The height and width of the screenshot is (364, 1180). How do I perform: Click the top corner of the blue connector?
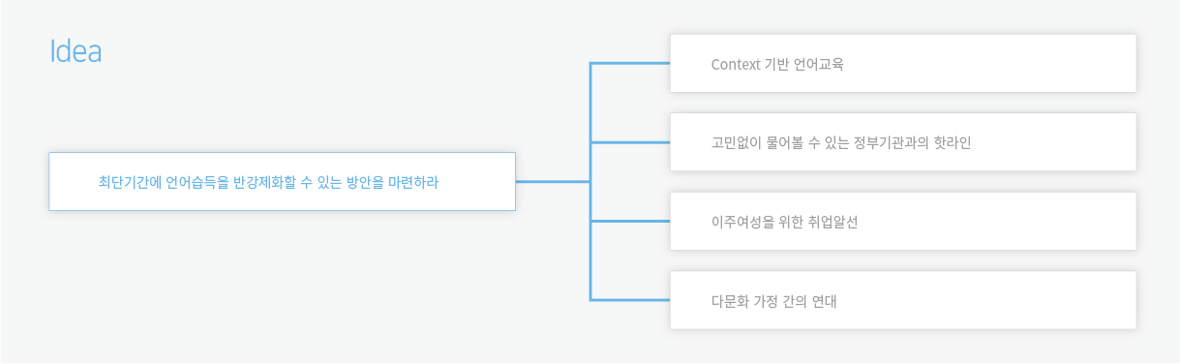590,64
